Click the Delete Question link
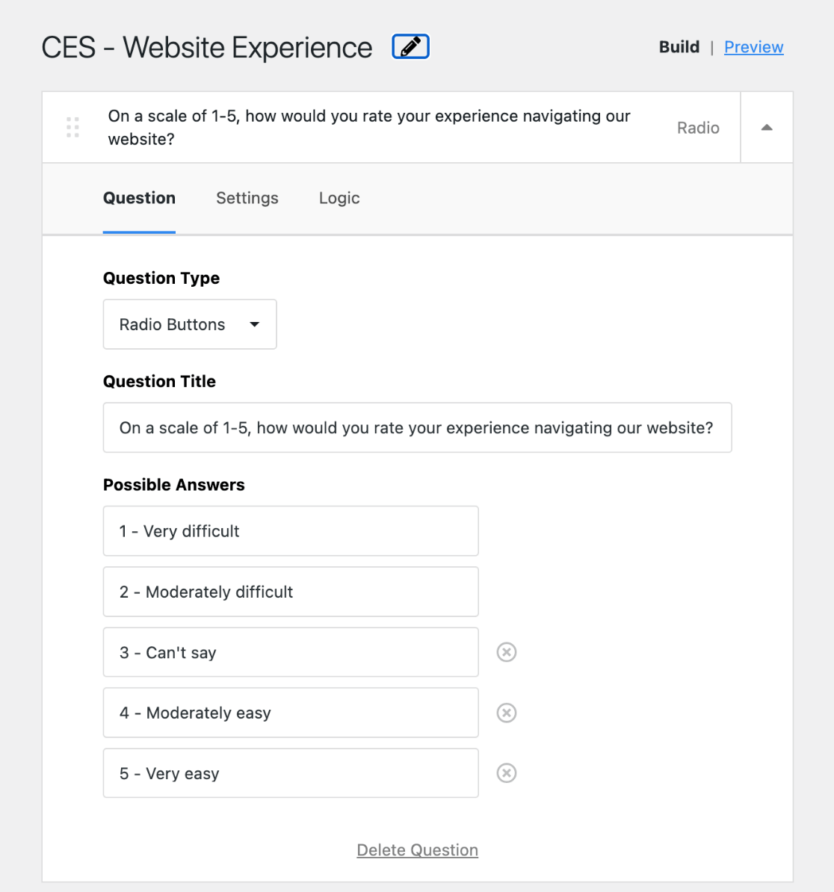 tap(417, 850)
